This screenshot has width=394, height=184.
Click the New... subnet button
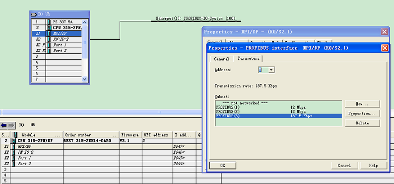(362, 104)
